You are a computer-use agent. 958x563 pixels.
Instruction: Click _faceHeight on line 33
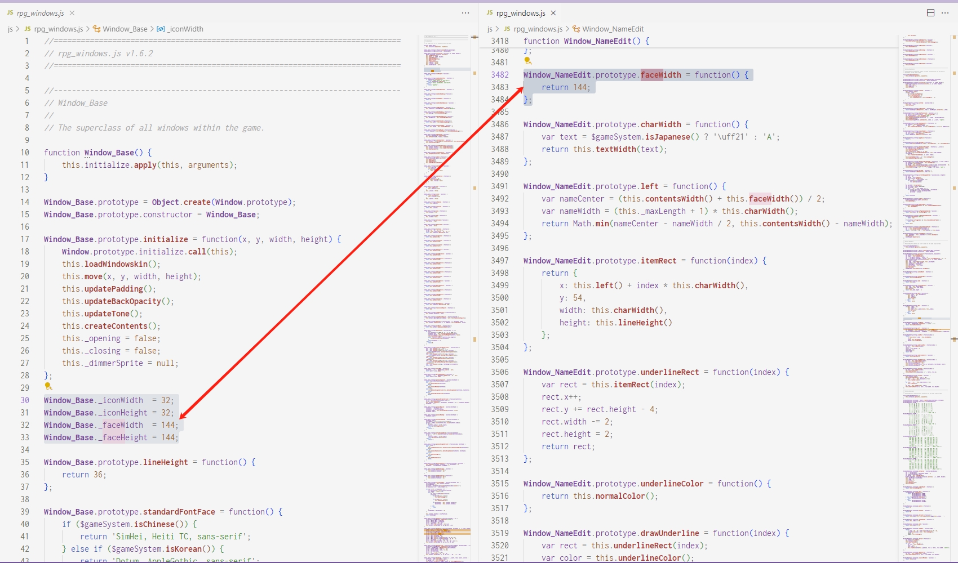pyautogui.click(x=123, y=437)
